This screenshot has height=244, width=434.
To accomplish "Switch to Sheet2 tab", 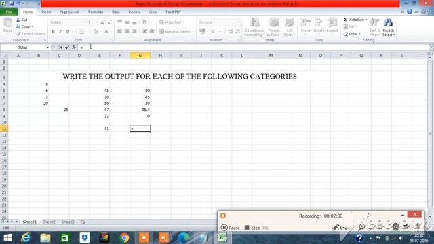I will (49, 222).
